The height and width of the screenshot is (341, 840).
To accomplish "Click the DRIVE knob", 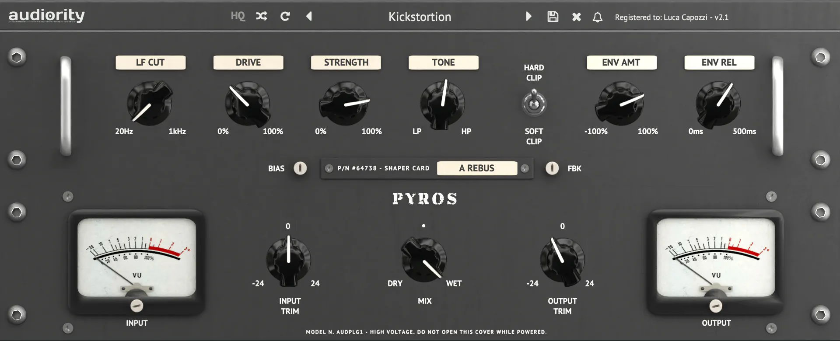I will (248, 104).
